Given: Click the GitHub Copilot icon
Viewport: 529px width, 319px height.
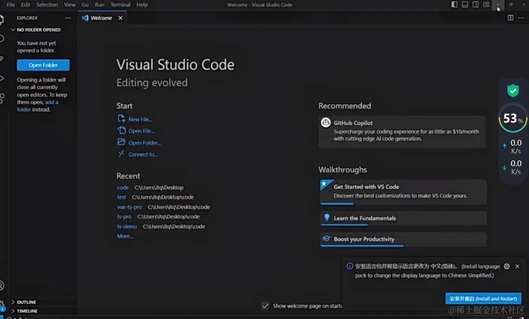Looking at the screenshot, I should coord(326,123).
